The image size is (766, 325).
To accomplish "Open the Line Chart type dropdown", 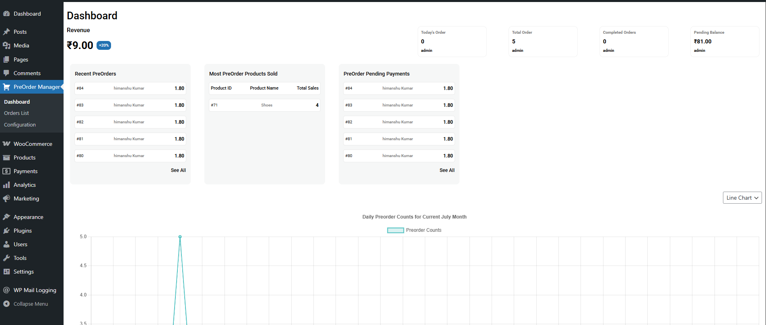I will coord(742,198).
